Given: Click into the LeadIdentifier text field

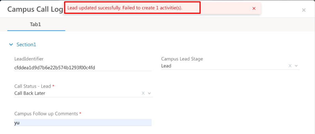Looking at the screenshot, I should (83, 67).
